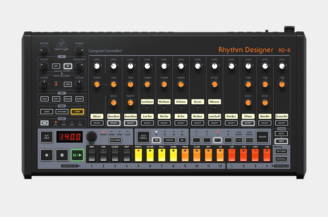Image resolution: width=328 pixels, height=217 pixels.
Task: Click the Open Hat Decay knob
Action: coord(265,103)
